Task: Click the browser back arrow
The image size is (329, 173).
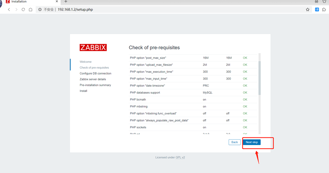Action: tap(9, 9)
